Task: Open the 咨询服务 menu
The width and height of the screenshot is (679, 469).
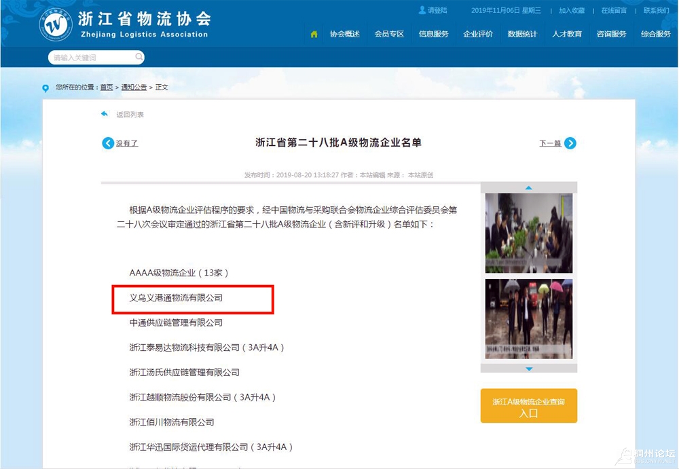Action: tap(611, 34)
